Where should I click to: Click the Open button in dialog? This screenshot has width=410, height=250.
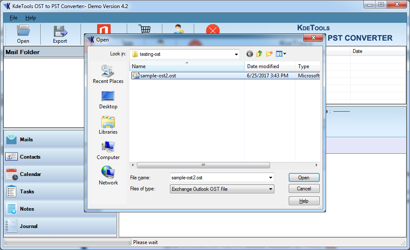304,177
